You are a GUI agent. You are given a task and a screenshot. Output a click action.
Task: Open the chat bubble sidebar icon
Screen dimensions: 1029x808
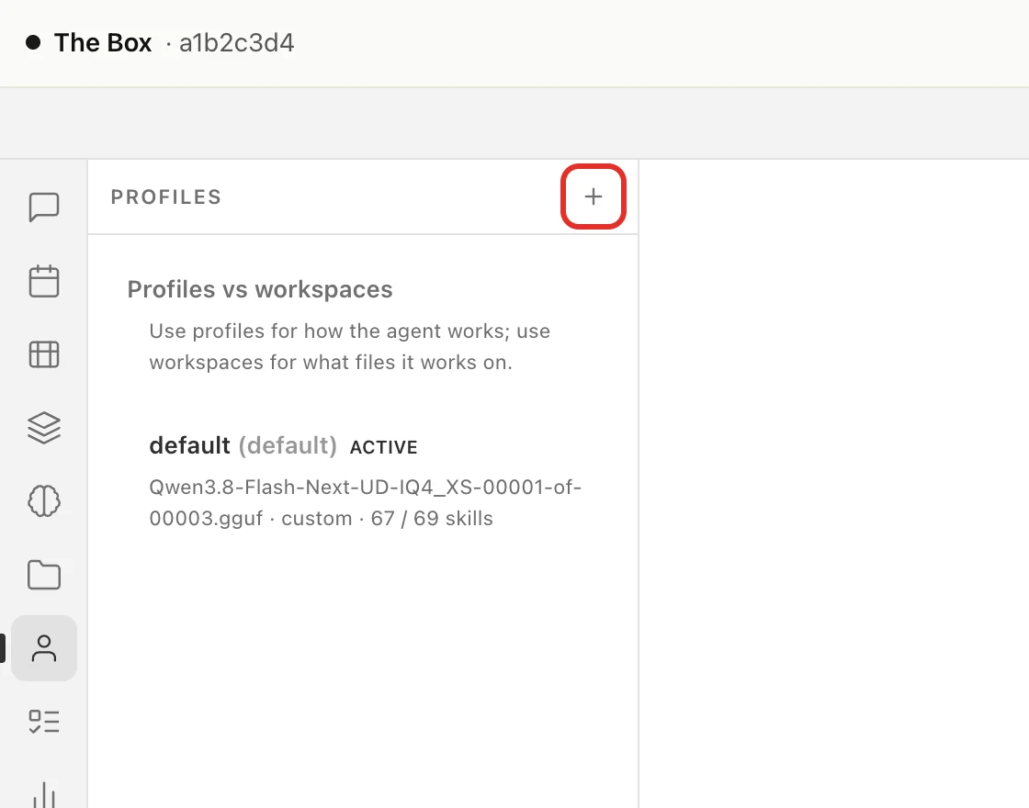point(44,208)
